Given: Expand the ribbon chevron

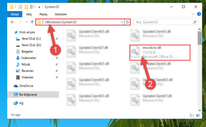Looking at the screenshot, I should [x=193, y=14].
